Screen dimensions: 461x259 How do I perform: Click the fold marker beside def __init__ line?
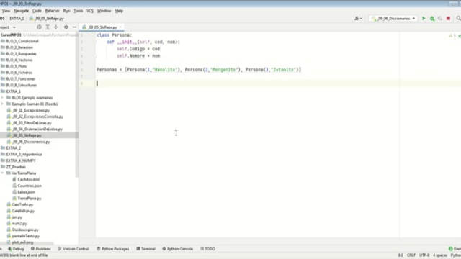pyautogui.click(x=95, y=42)
